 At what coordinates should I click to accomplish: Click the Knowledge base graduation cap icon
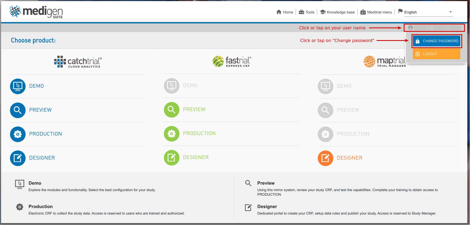[x=323, y=12]
